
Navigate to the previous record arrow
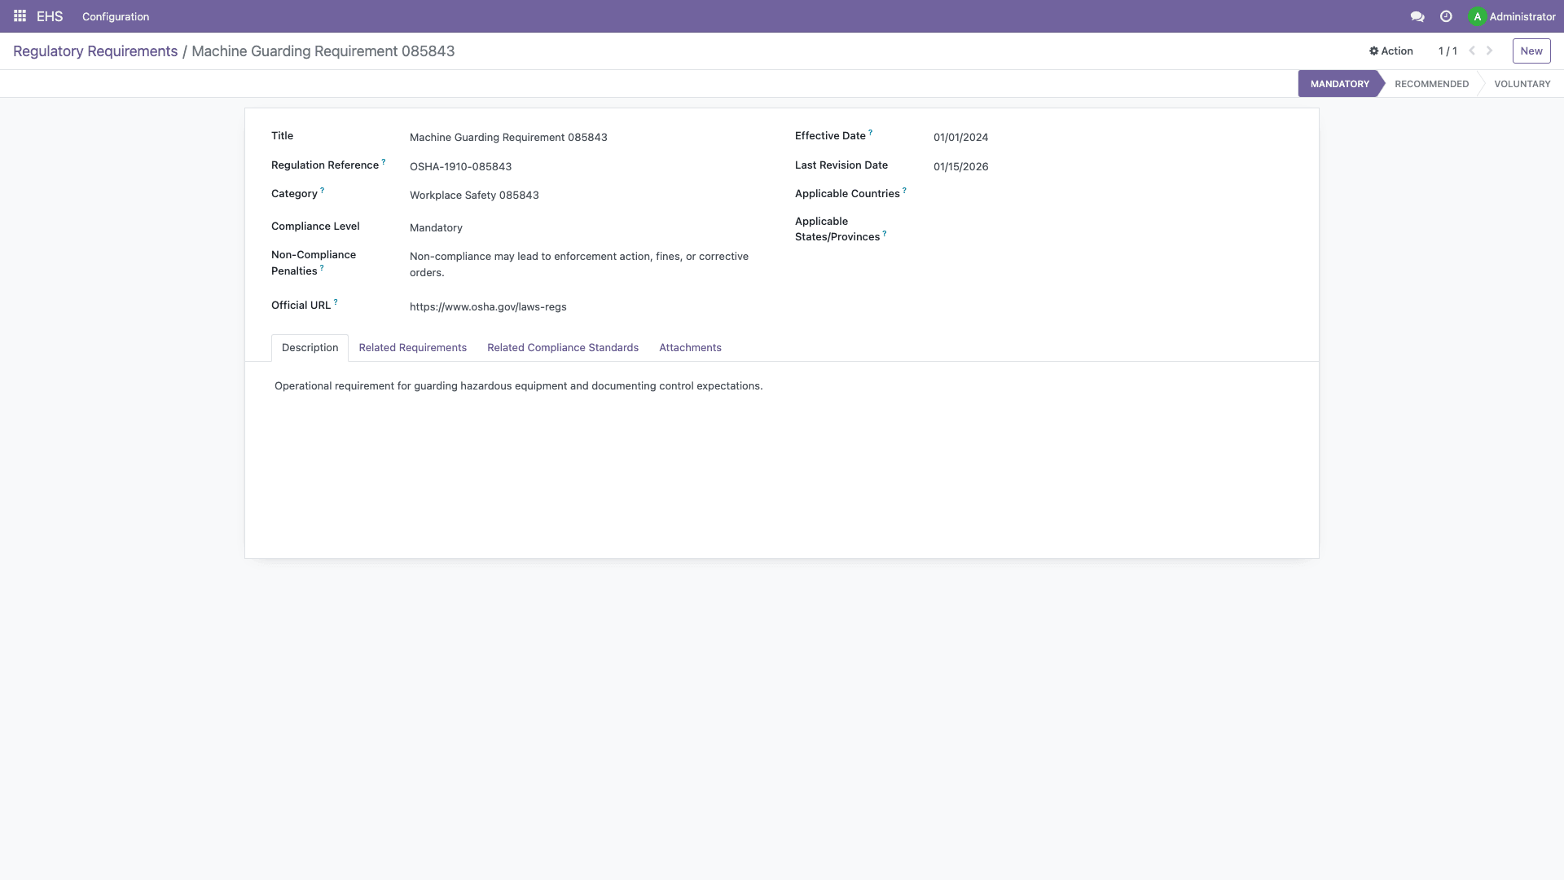click(1471, 51)
